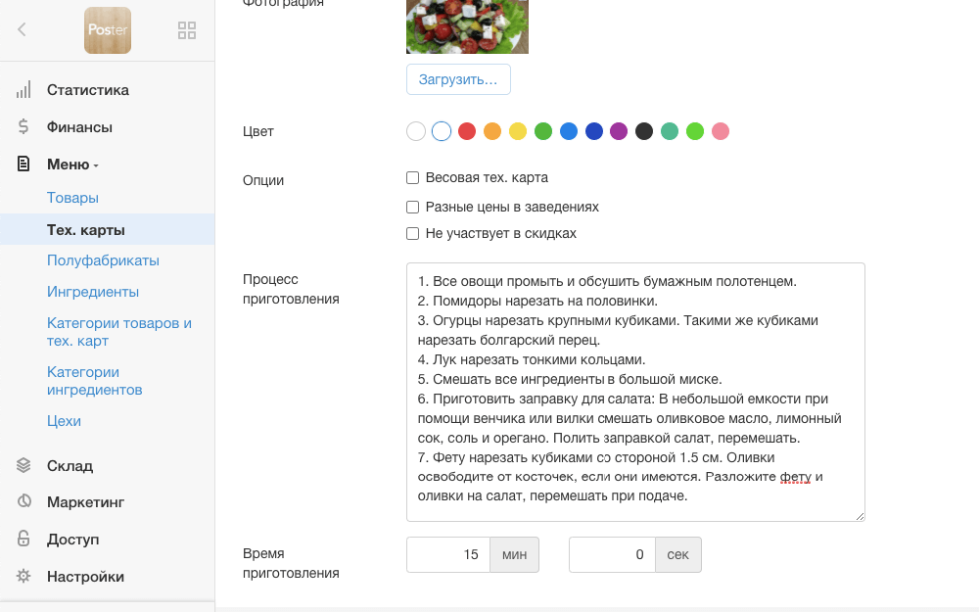Click the salad photo thumbnail

coord(467,26)
